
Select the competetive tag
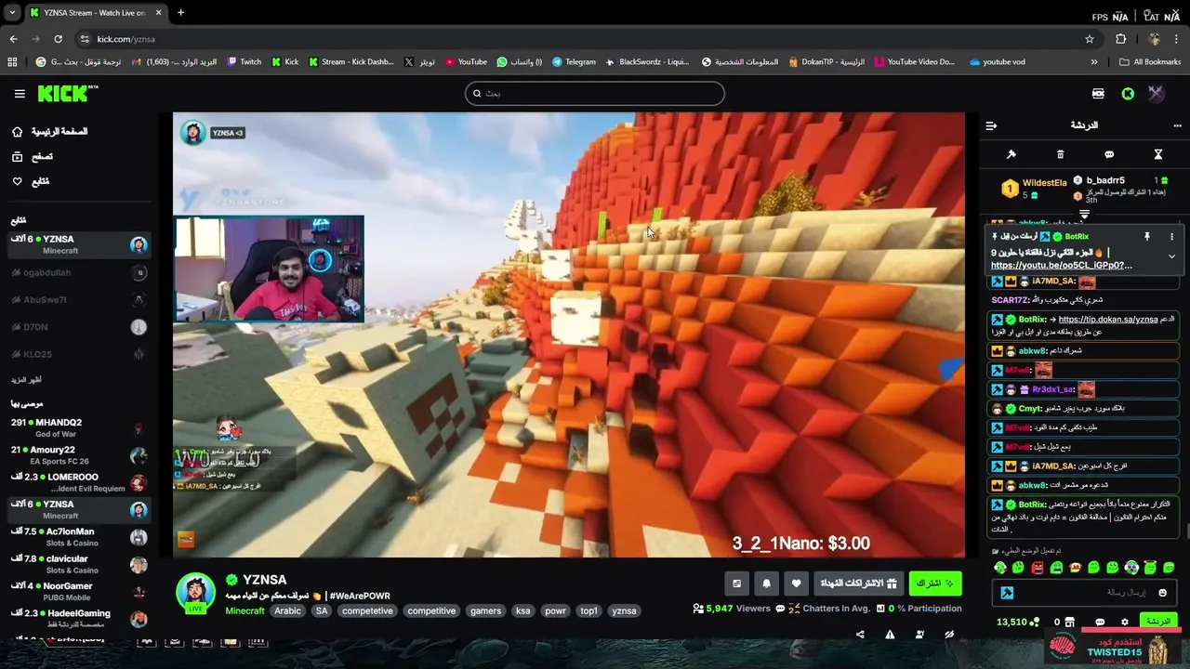click(367, 611)
